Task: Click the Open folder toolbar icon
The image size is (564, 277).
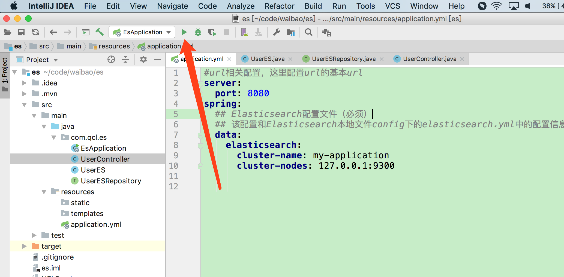Action: coord(7,32)
